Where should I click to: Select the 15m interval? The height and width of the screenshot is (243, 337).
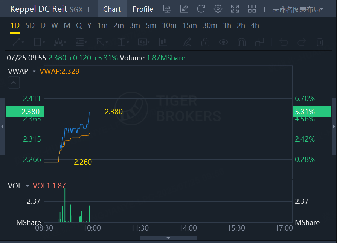(189, 26)
